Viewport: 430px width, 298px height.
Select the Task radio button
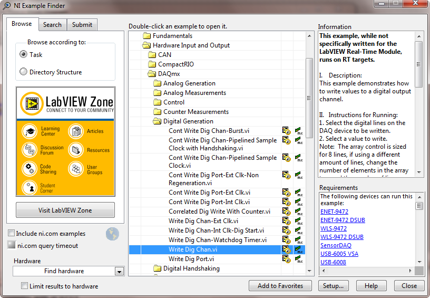coord(23,54)
